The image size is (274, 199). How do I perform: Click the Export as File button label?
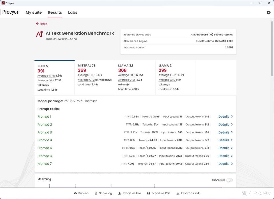click(x=132, y=193)
